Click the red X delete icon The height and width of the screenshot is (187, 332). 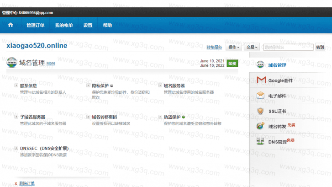[x=16, y=184]
